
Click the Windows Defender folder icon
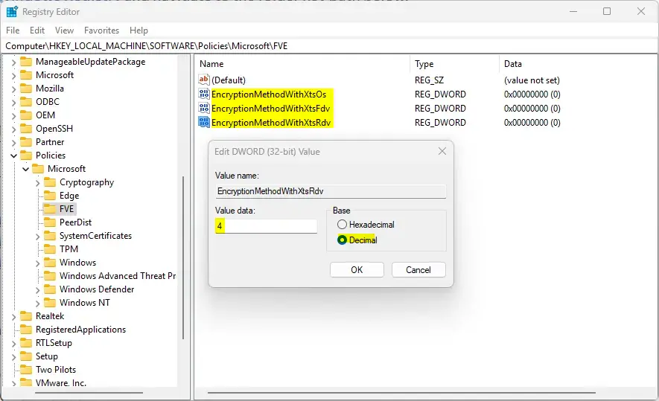click(50, 289)
